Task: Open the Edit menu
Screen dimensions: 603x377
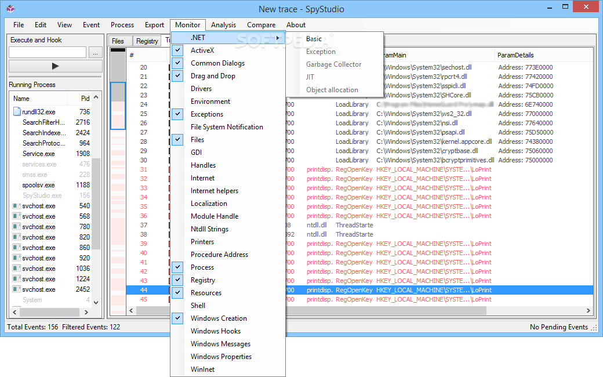Action: [x=41, y=24]
